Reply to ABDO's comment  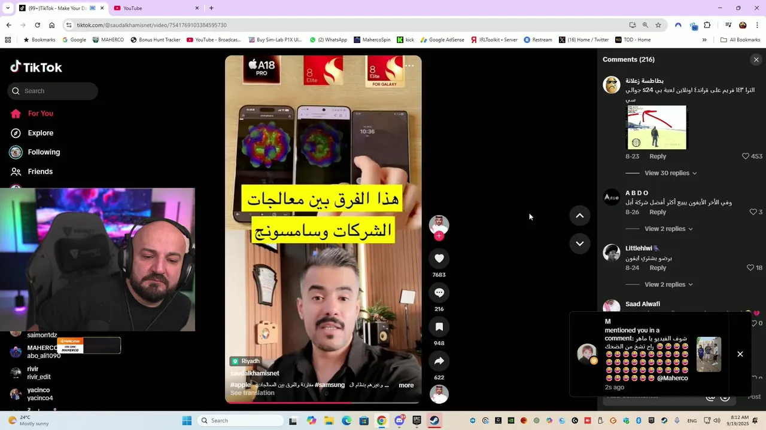pyautogui.click(x=658, y=212)
